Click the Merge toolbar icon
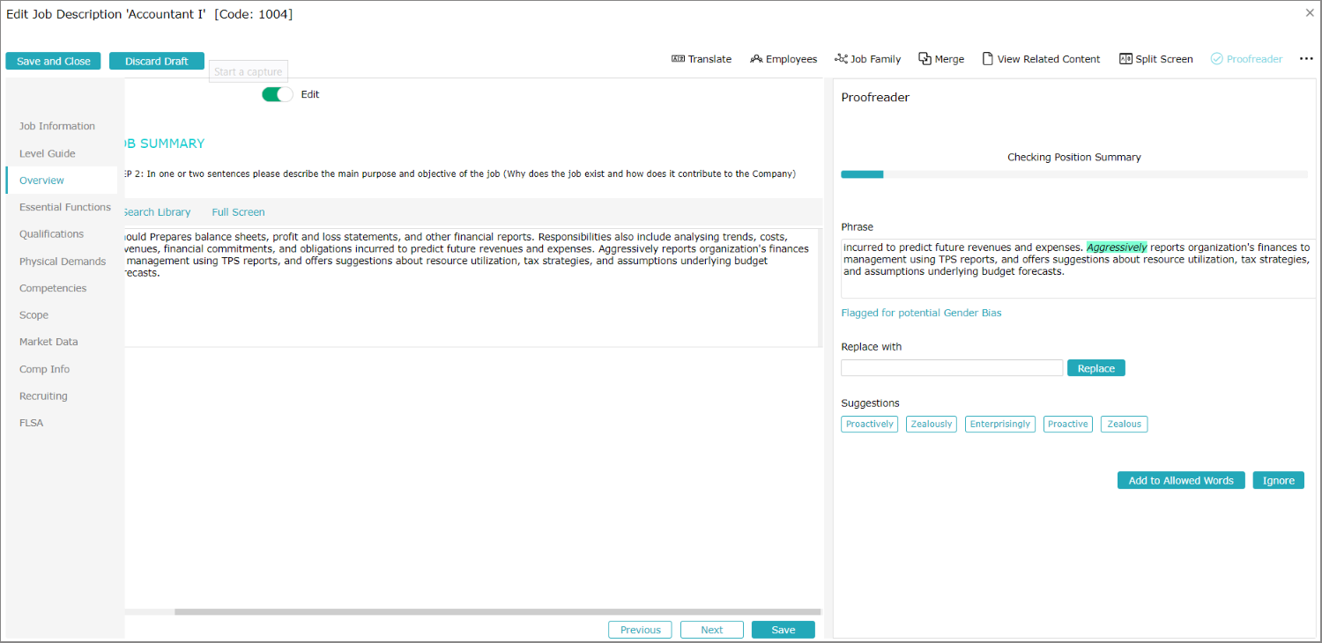 point(925,59)
